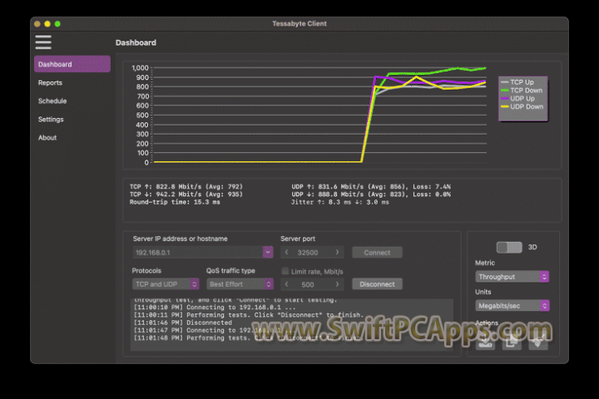
Task: Click the 'UDP ↑: 831.6 Mbit/s' stat line
Action: 371,187
